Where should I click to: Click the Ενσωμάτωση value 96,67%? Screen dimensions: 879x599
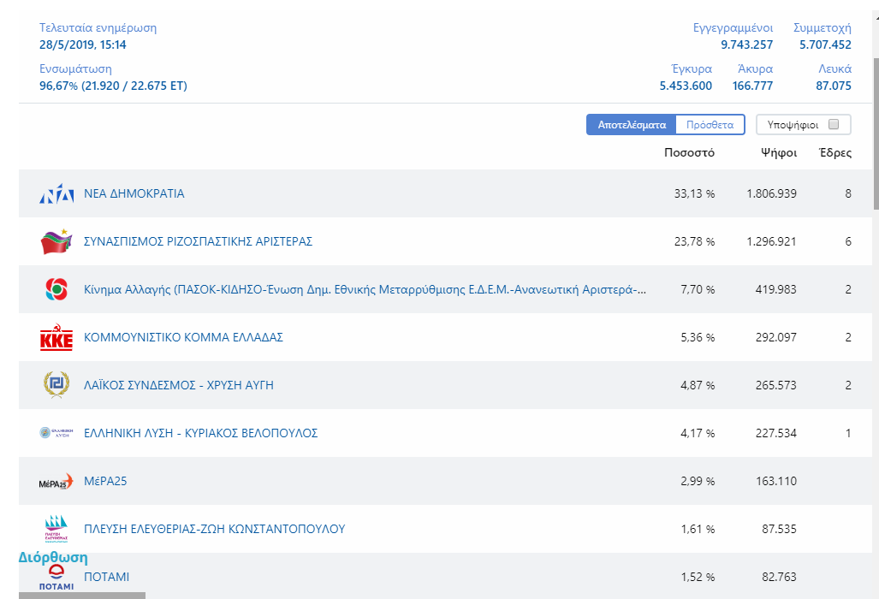[x=58, y=86]
